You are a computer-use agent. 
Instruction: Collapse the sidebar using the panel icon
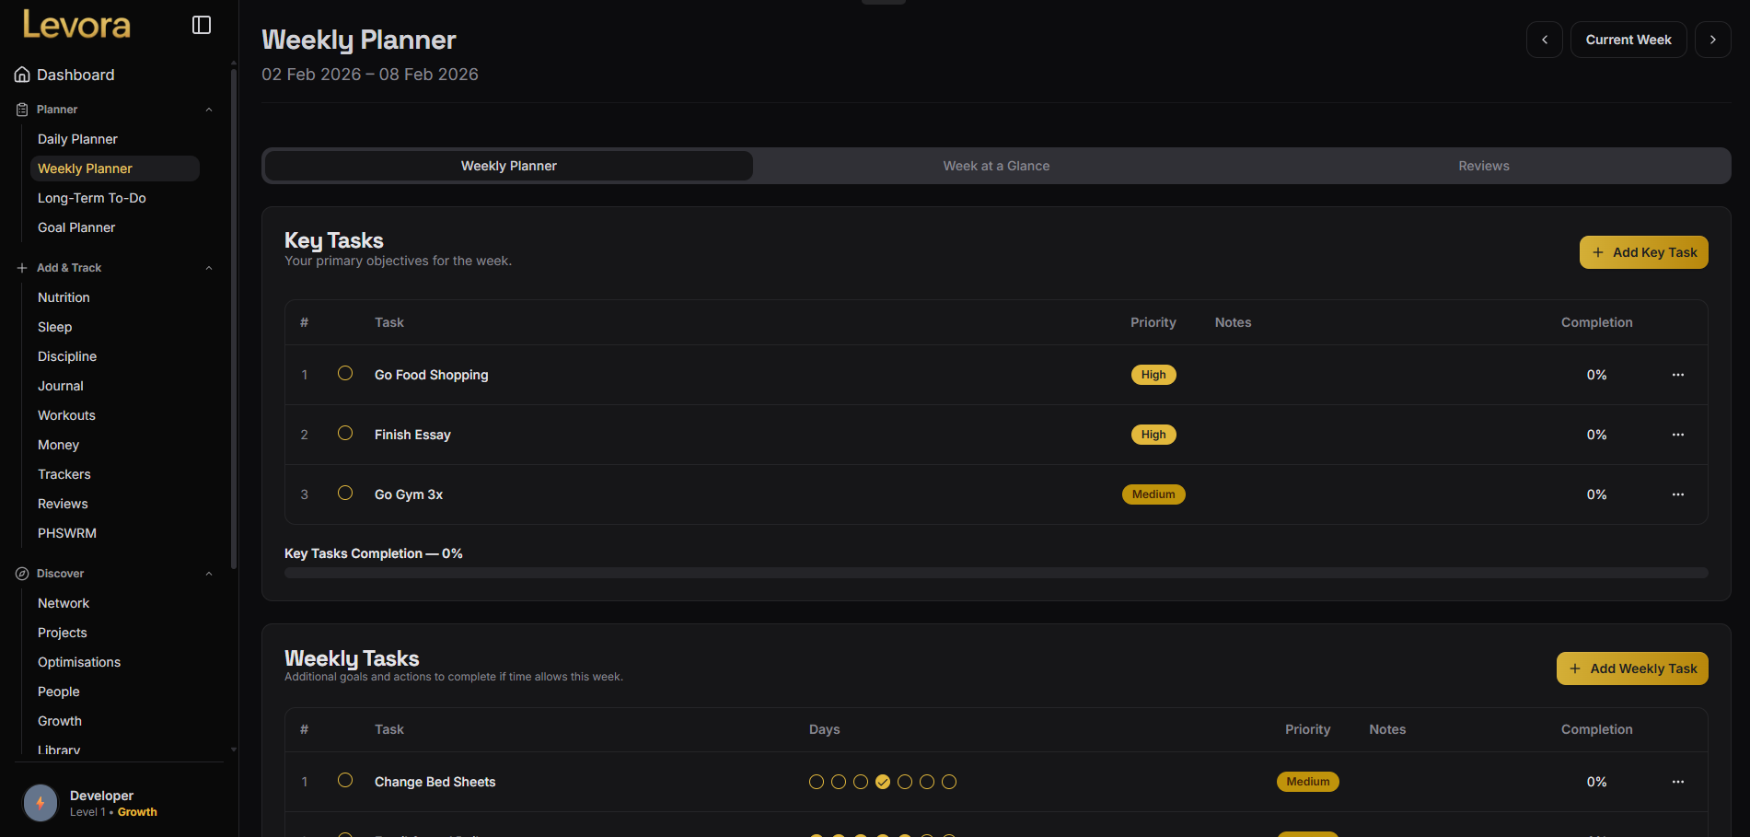tap(201, 25)
